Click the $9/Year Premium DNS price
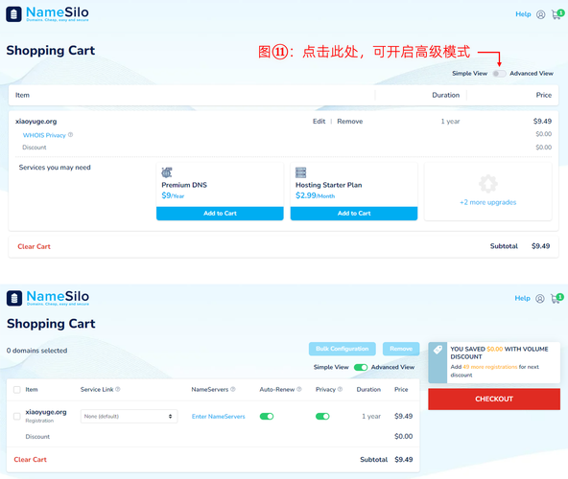The width and height of the screenshot is (568, 479). [x=173, y=195]
